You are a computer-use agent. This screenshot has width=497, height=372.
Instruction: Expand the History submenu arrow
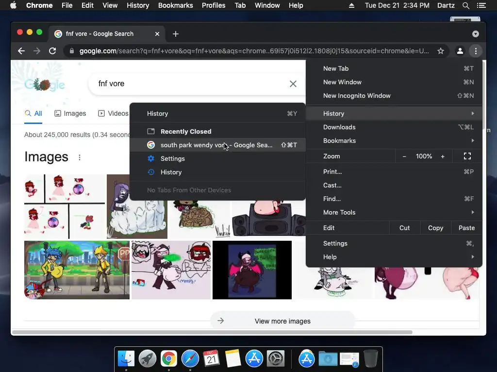[x=473, y=113]
